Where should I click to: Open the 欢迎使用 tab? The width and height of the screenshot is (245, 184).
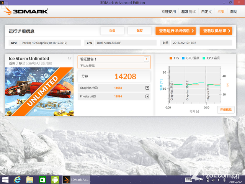point(168,12)
